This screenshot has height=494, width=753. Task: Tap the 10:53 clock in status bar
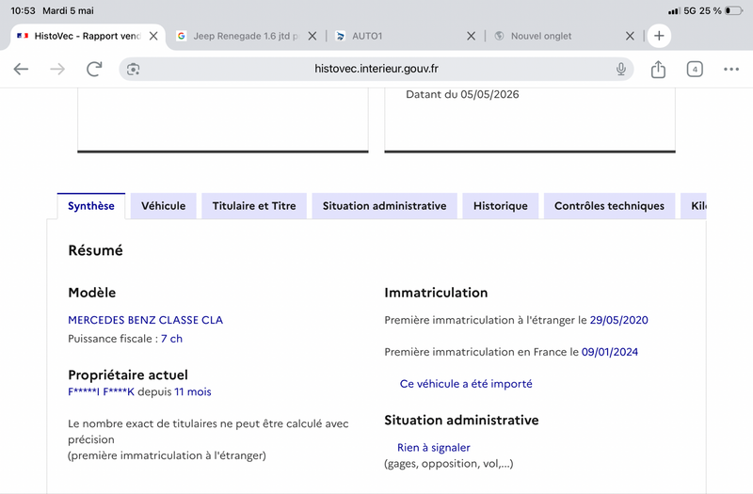point(23,10)
